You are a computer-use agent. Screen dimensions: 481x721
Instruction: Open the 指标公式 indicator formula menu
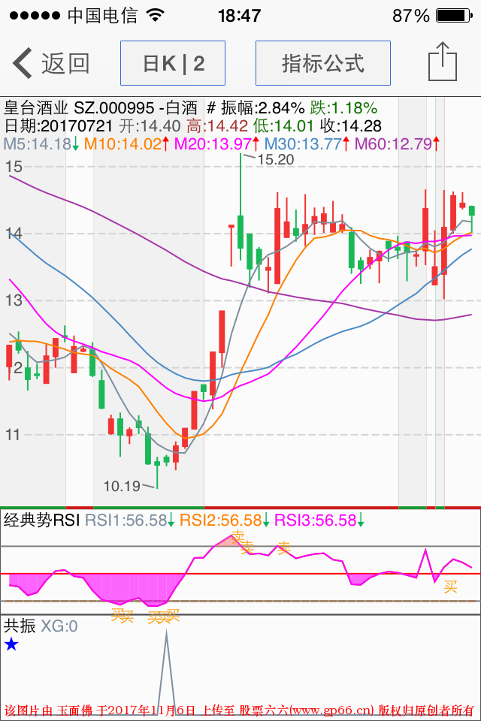tap(322, 63)
